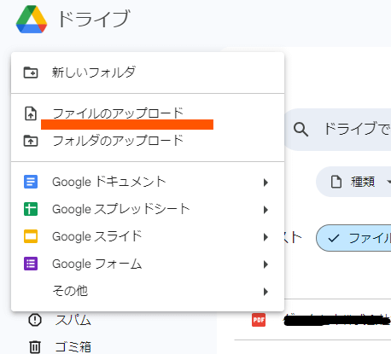Screen dimensions: 391x354
Task: Click the new folder icon in menu
Action: click(x=31, y=73)
